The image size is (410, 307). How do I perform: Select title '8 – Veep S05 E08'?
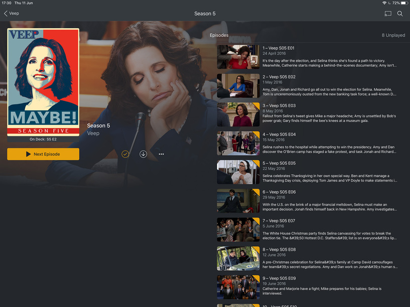[x=279, y=249]
